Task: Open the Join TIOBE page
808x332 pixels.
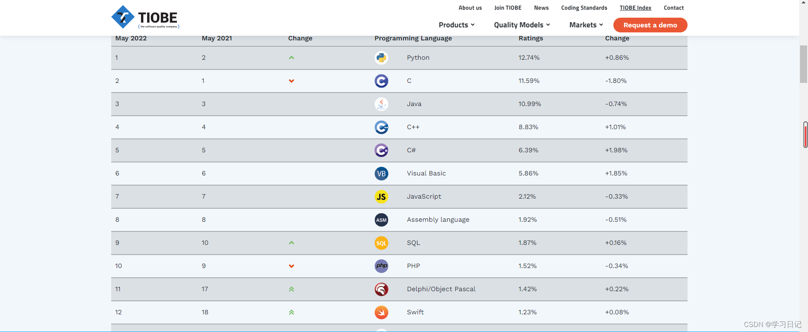Action: point(508,8)
